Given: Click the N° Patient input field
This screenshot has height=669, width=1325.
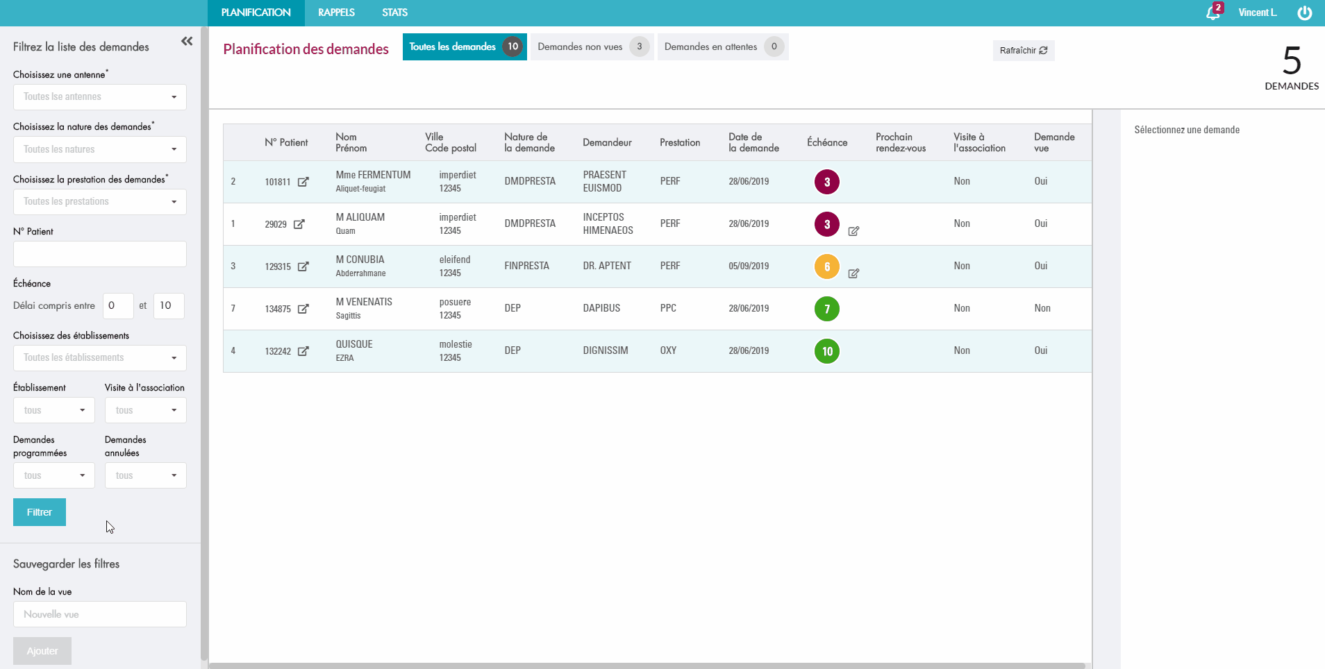Looking at the screenshot, I should pyautogui.click(x=100, y=254).
